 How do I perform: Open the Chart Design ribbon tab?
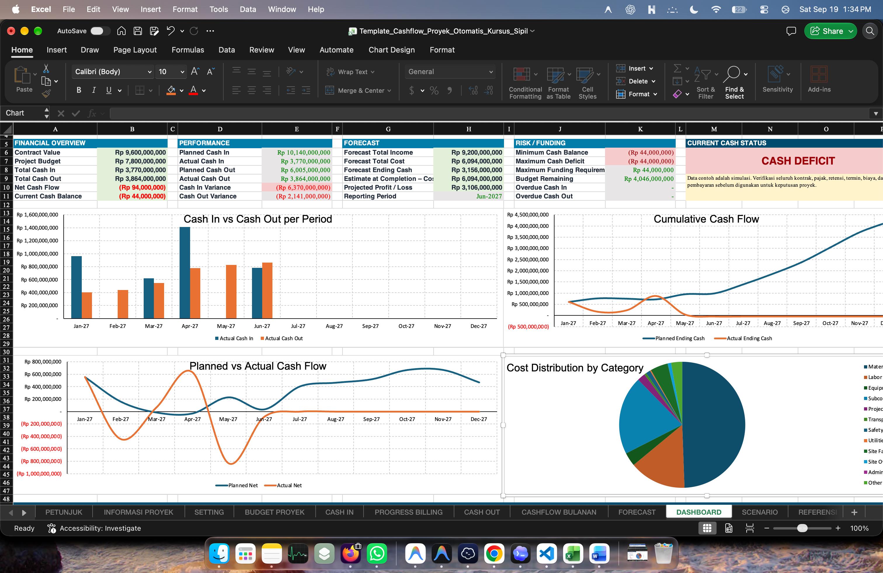pyautogui.click(x=391, y=50)
